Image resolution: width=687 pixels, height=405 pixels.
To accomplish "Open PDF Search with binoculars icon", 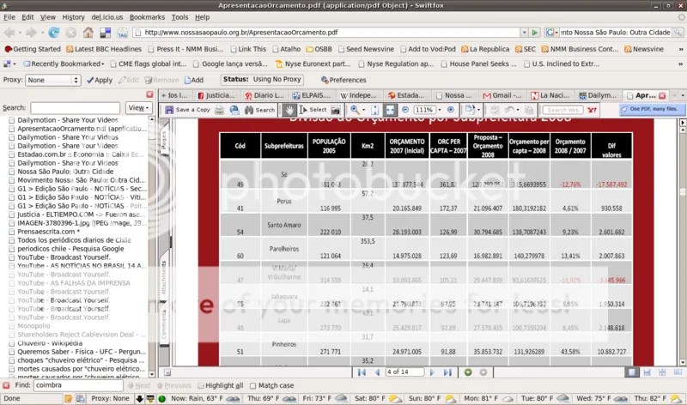I will pos(259,110).
